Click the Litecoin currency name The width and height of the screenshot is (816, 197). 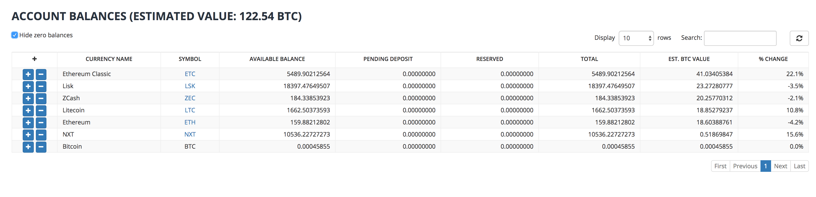73,110
